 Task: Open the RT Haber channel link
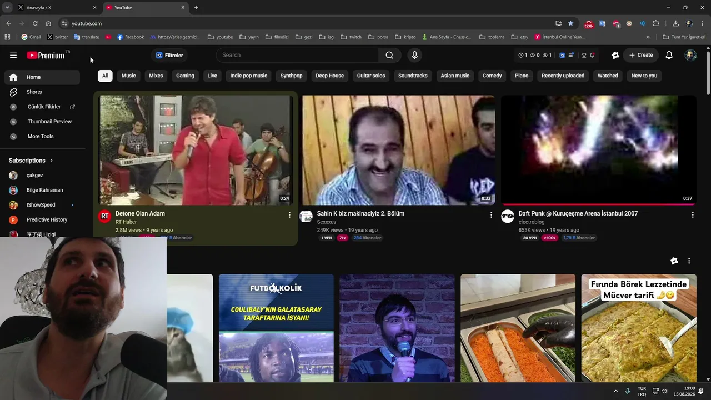[x=126, y=222]
